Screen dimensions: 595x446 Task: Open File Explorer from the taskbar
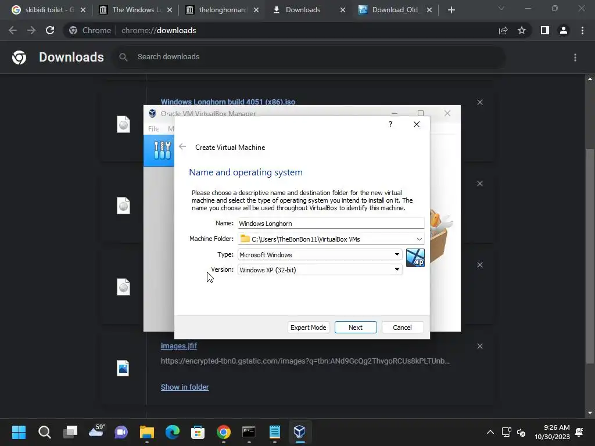147,432
